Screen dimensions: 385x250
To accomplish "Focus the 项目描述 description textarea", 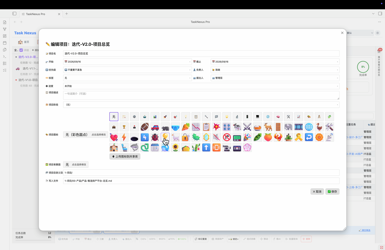I will click(x=201, y=95).
